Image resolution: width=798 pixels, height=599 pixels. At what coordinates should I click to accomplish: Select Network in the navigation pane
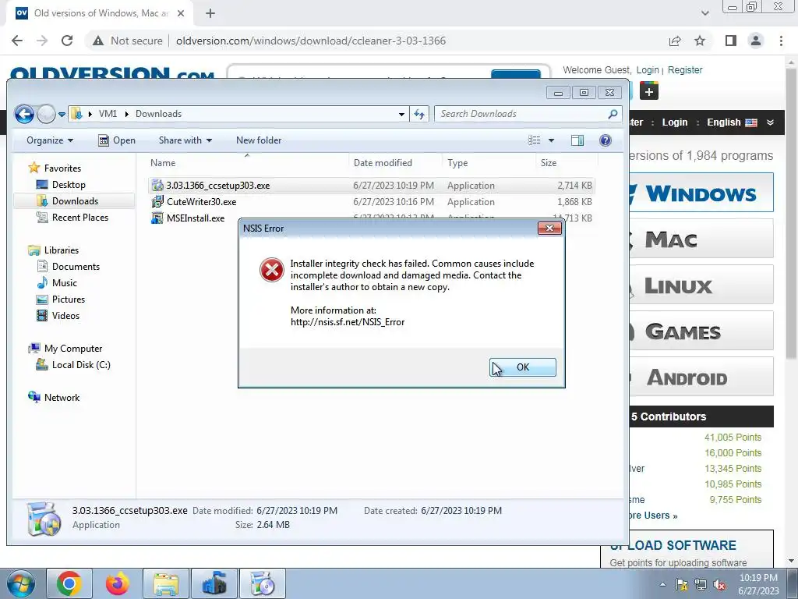(x=62, y=397)
